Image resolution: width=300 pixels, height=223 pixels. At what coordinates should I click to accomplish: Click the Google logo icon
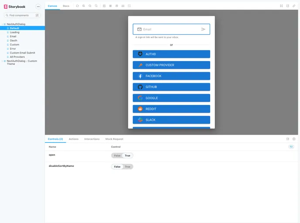coord(140,98)
